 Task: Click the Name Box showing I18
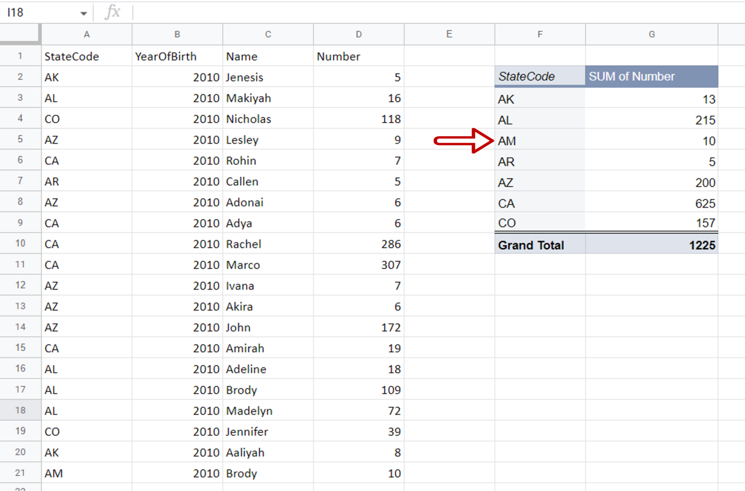point(39,13)
